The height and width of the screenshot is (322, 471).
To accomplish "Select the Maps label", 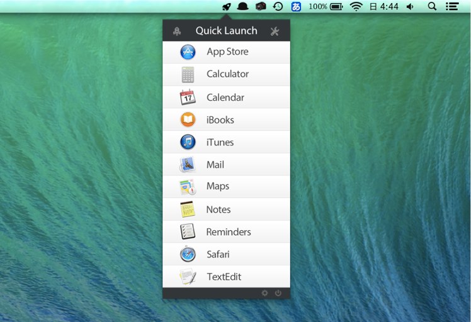I will pyautogui.click(x=218, y=186).
